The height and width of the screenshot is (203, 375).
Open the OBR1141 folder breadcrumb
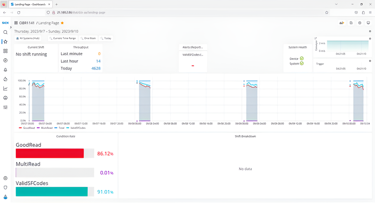27,23
